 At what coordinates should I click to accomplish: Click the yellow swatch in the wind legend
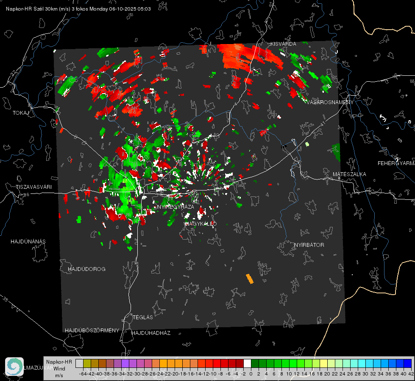click(x=323, y=363)
